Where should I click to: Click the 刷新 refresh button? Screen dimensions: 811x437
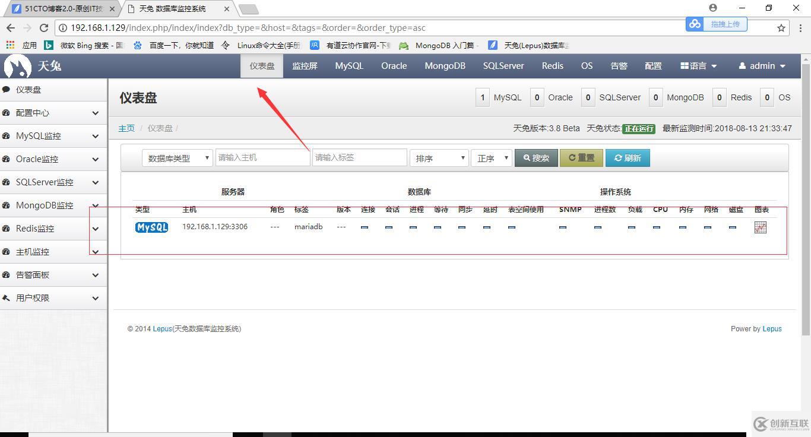[x=628, y=158]
